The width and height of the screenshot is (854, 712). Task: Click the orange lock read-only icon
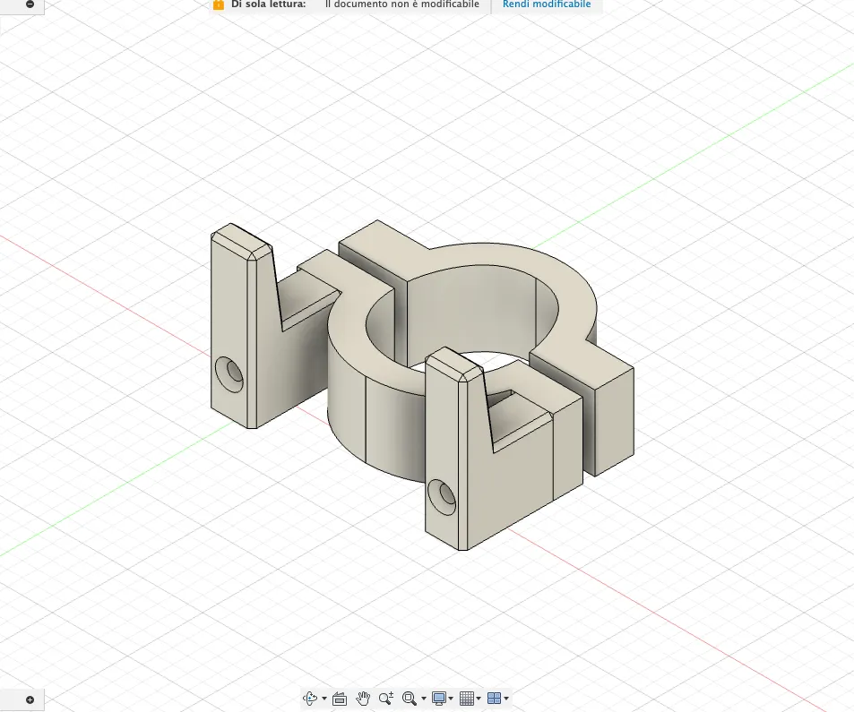tap(219, 4)
